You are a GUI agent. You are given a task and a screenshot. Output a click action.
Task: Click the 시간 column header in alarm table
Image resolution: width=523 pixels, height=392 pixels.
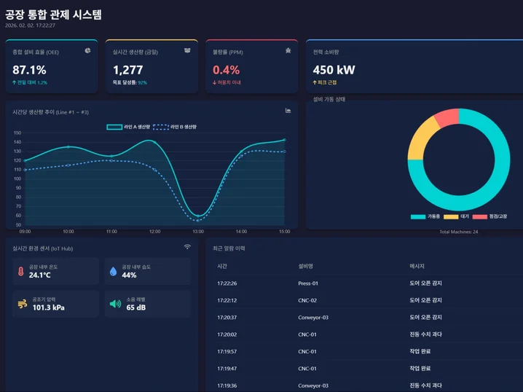tap(221, 266)
